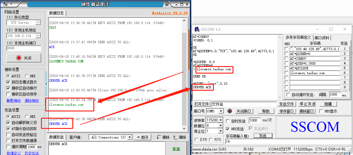Click the SERVER ACK send text area

pyautogui.click(x=106, y=148)
